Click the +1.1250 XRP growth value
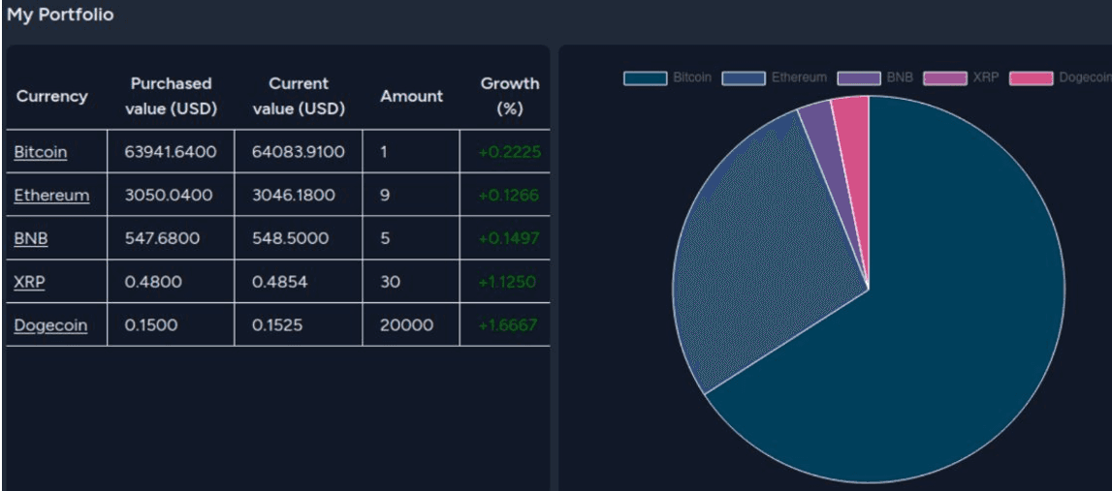This screenshot has height=491, width=1112. click(507, 282)
